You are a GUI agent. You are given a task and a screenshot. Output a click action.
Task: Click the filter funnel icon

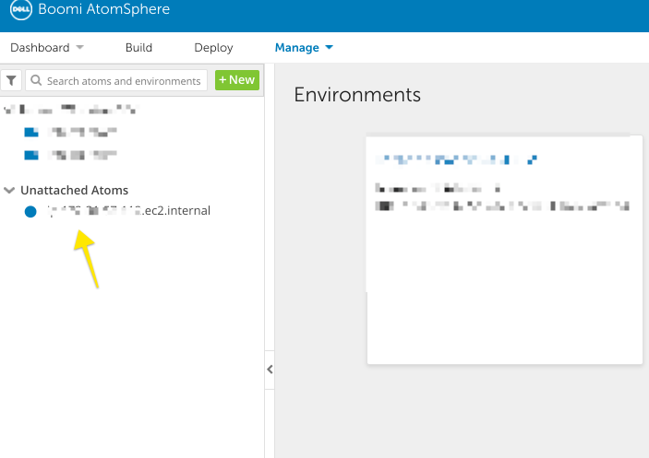[11, 80]
